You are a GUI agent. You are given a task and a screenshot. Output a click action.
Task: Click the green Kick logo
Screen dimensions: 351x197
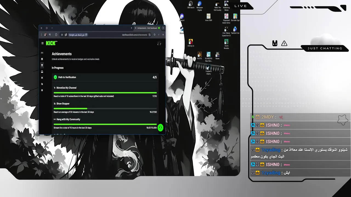click(x=52, y=43)
